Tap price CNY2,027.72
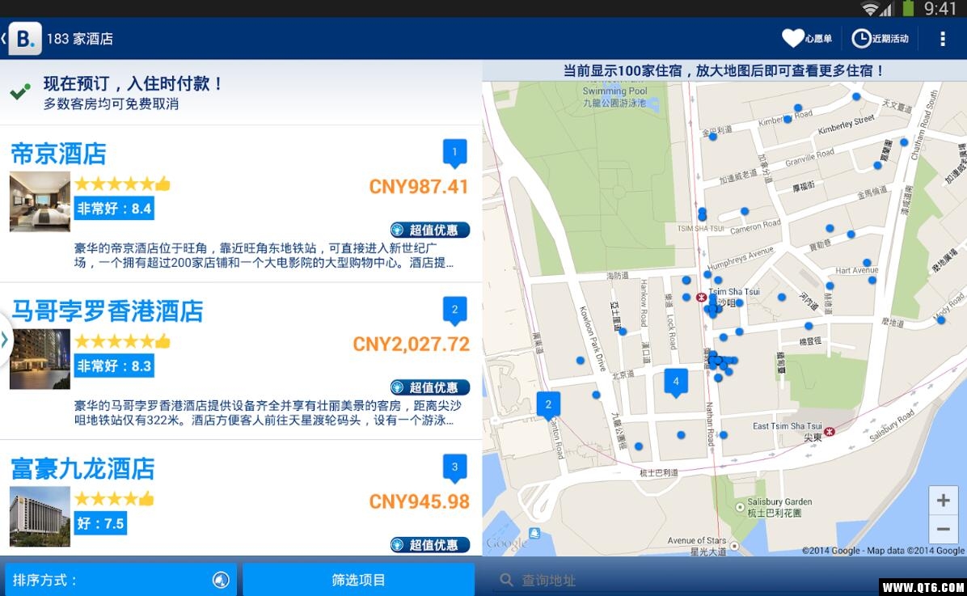This screenshot has height=596, width=967. (x=411, y=344)
